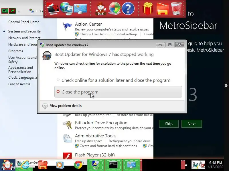Open Administrative Tools heading

tap(95, 136)
